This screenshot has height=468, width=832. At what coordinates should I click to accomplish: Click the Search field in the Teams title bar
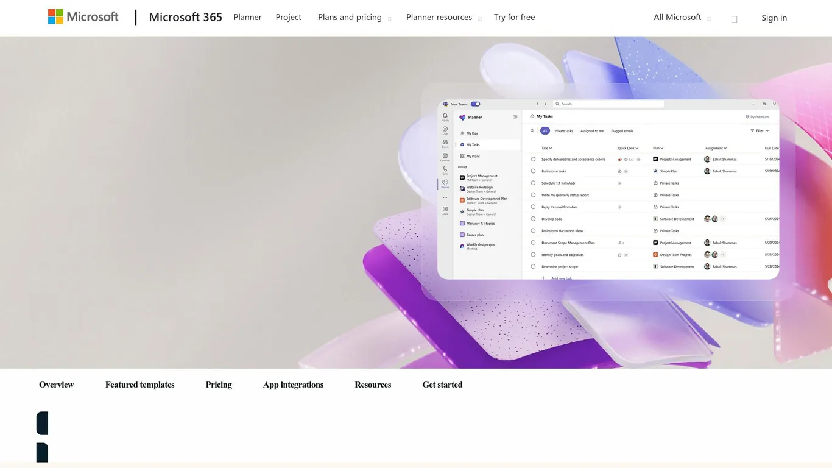608,104
